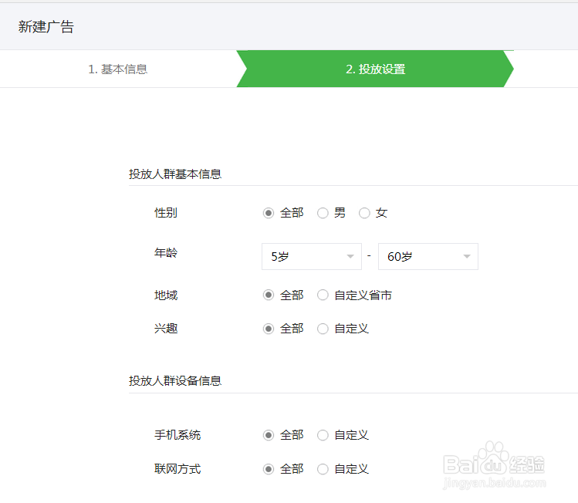Click the 新建广告 page title

point(46,27)
